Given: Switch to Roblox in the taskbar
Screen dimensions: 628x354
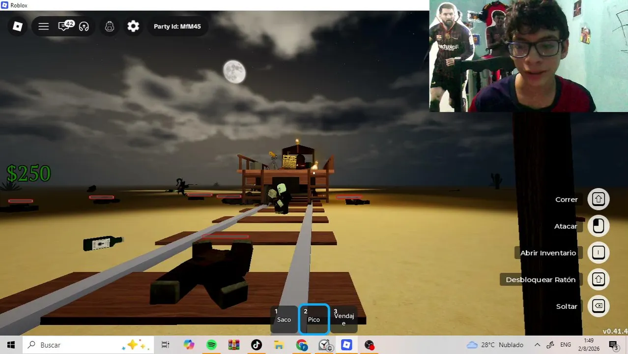Looking at the screenshot, I should tap(347, 345).
